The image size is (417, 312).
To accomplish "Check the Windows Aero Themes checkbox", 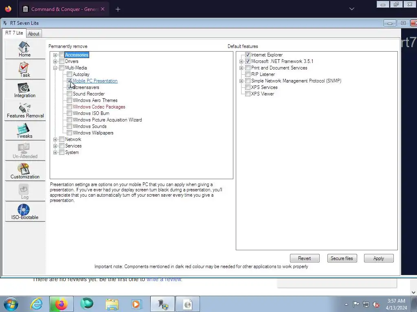I will click(x=69, y=100).
